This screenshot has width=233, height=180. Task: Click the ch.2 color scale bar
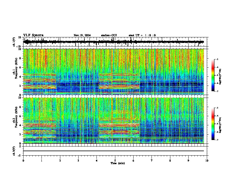tap(213, 124)
